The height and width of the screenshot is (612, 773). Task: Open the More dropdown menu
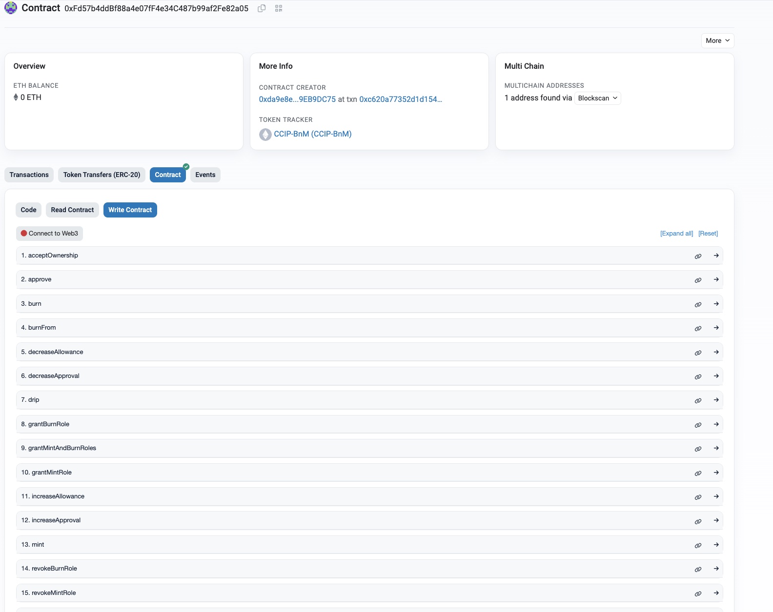pos(717,40)
